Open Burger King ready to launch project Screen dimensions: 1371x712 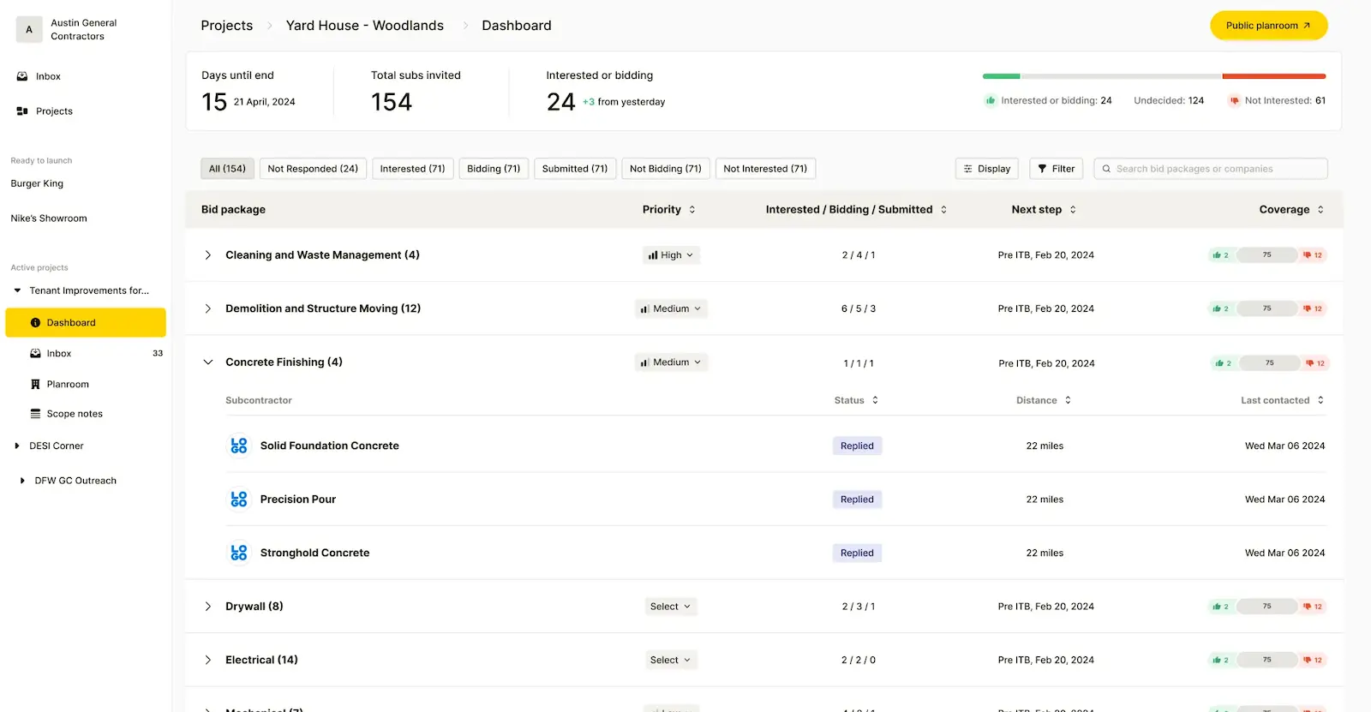point(37,183)
